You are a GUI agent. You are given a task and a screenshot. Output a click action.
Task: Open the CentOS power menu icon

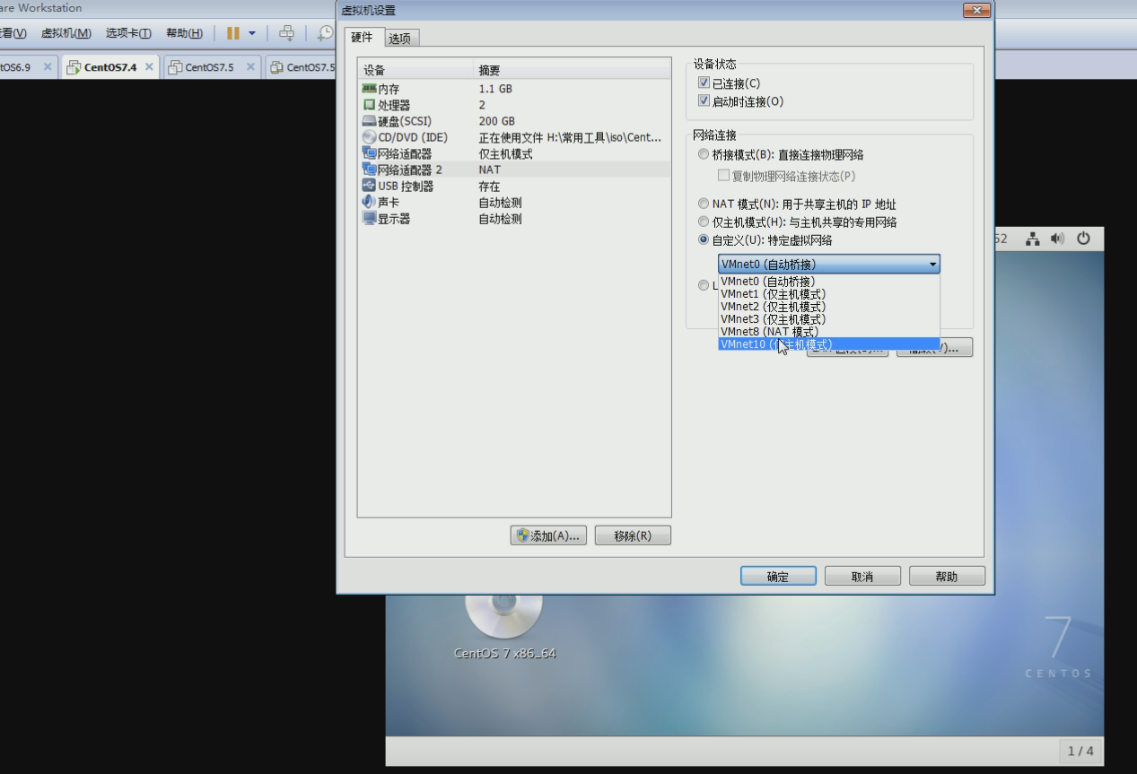1083,239
